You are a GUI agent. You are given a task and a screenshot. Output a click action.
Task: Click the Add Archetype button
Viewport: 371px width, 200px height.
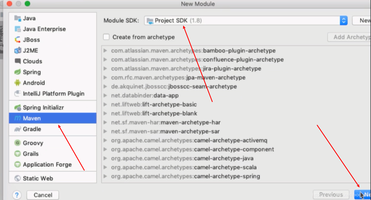click(x=349, y=37)
